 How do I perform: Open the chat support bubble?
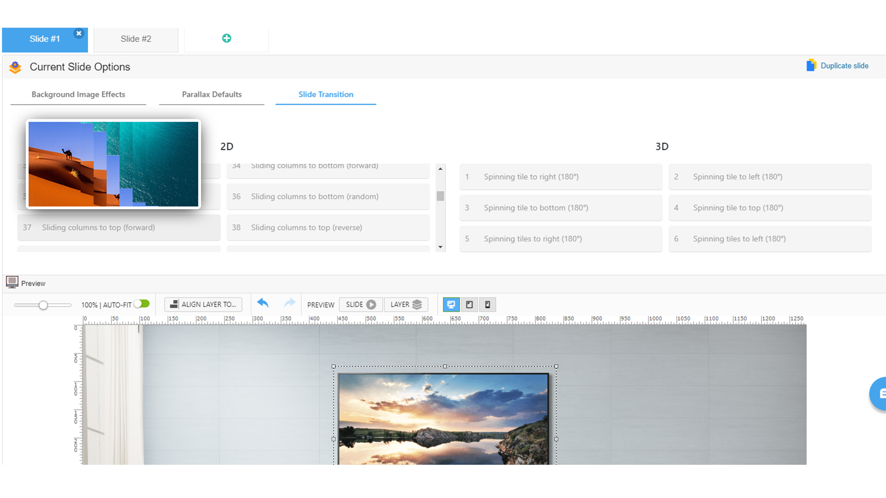point(879,393)
